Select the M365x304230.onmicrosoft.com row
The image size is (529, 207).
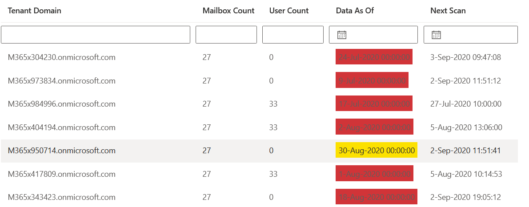point(62,57)
